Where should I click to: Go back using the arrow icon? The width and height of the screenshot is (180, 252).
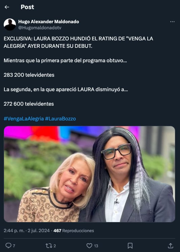coord(7,7)
